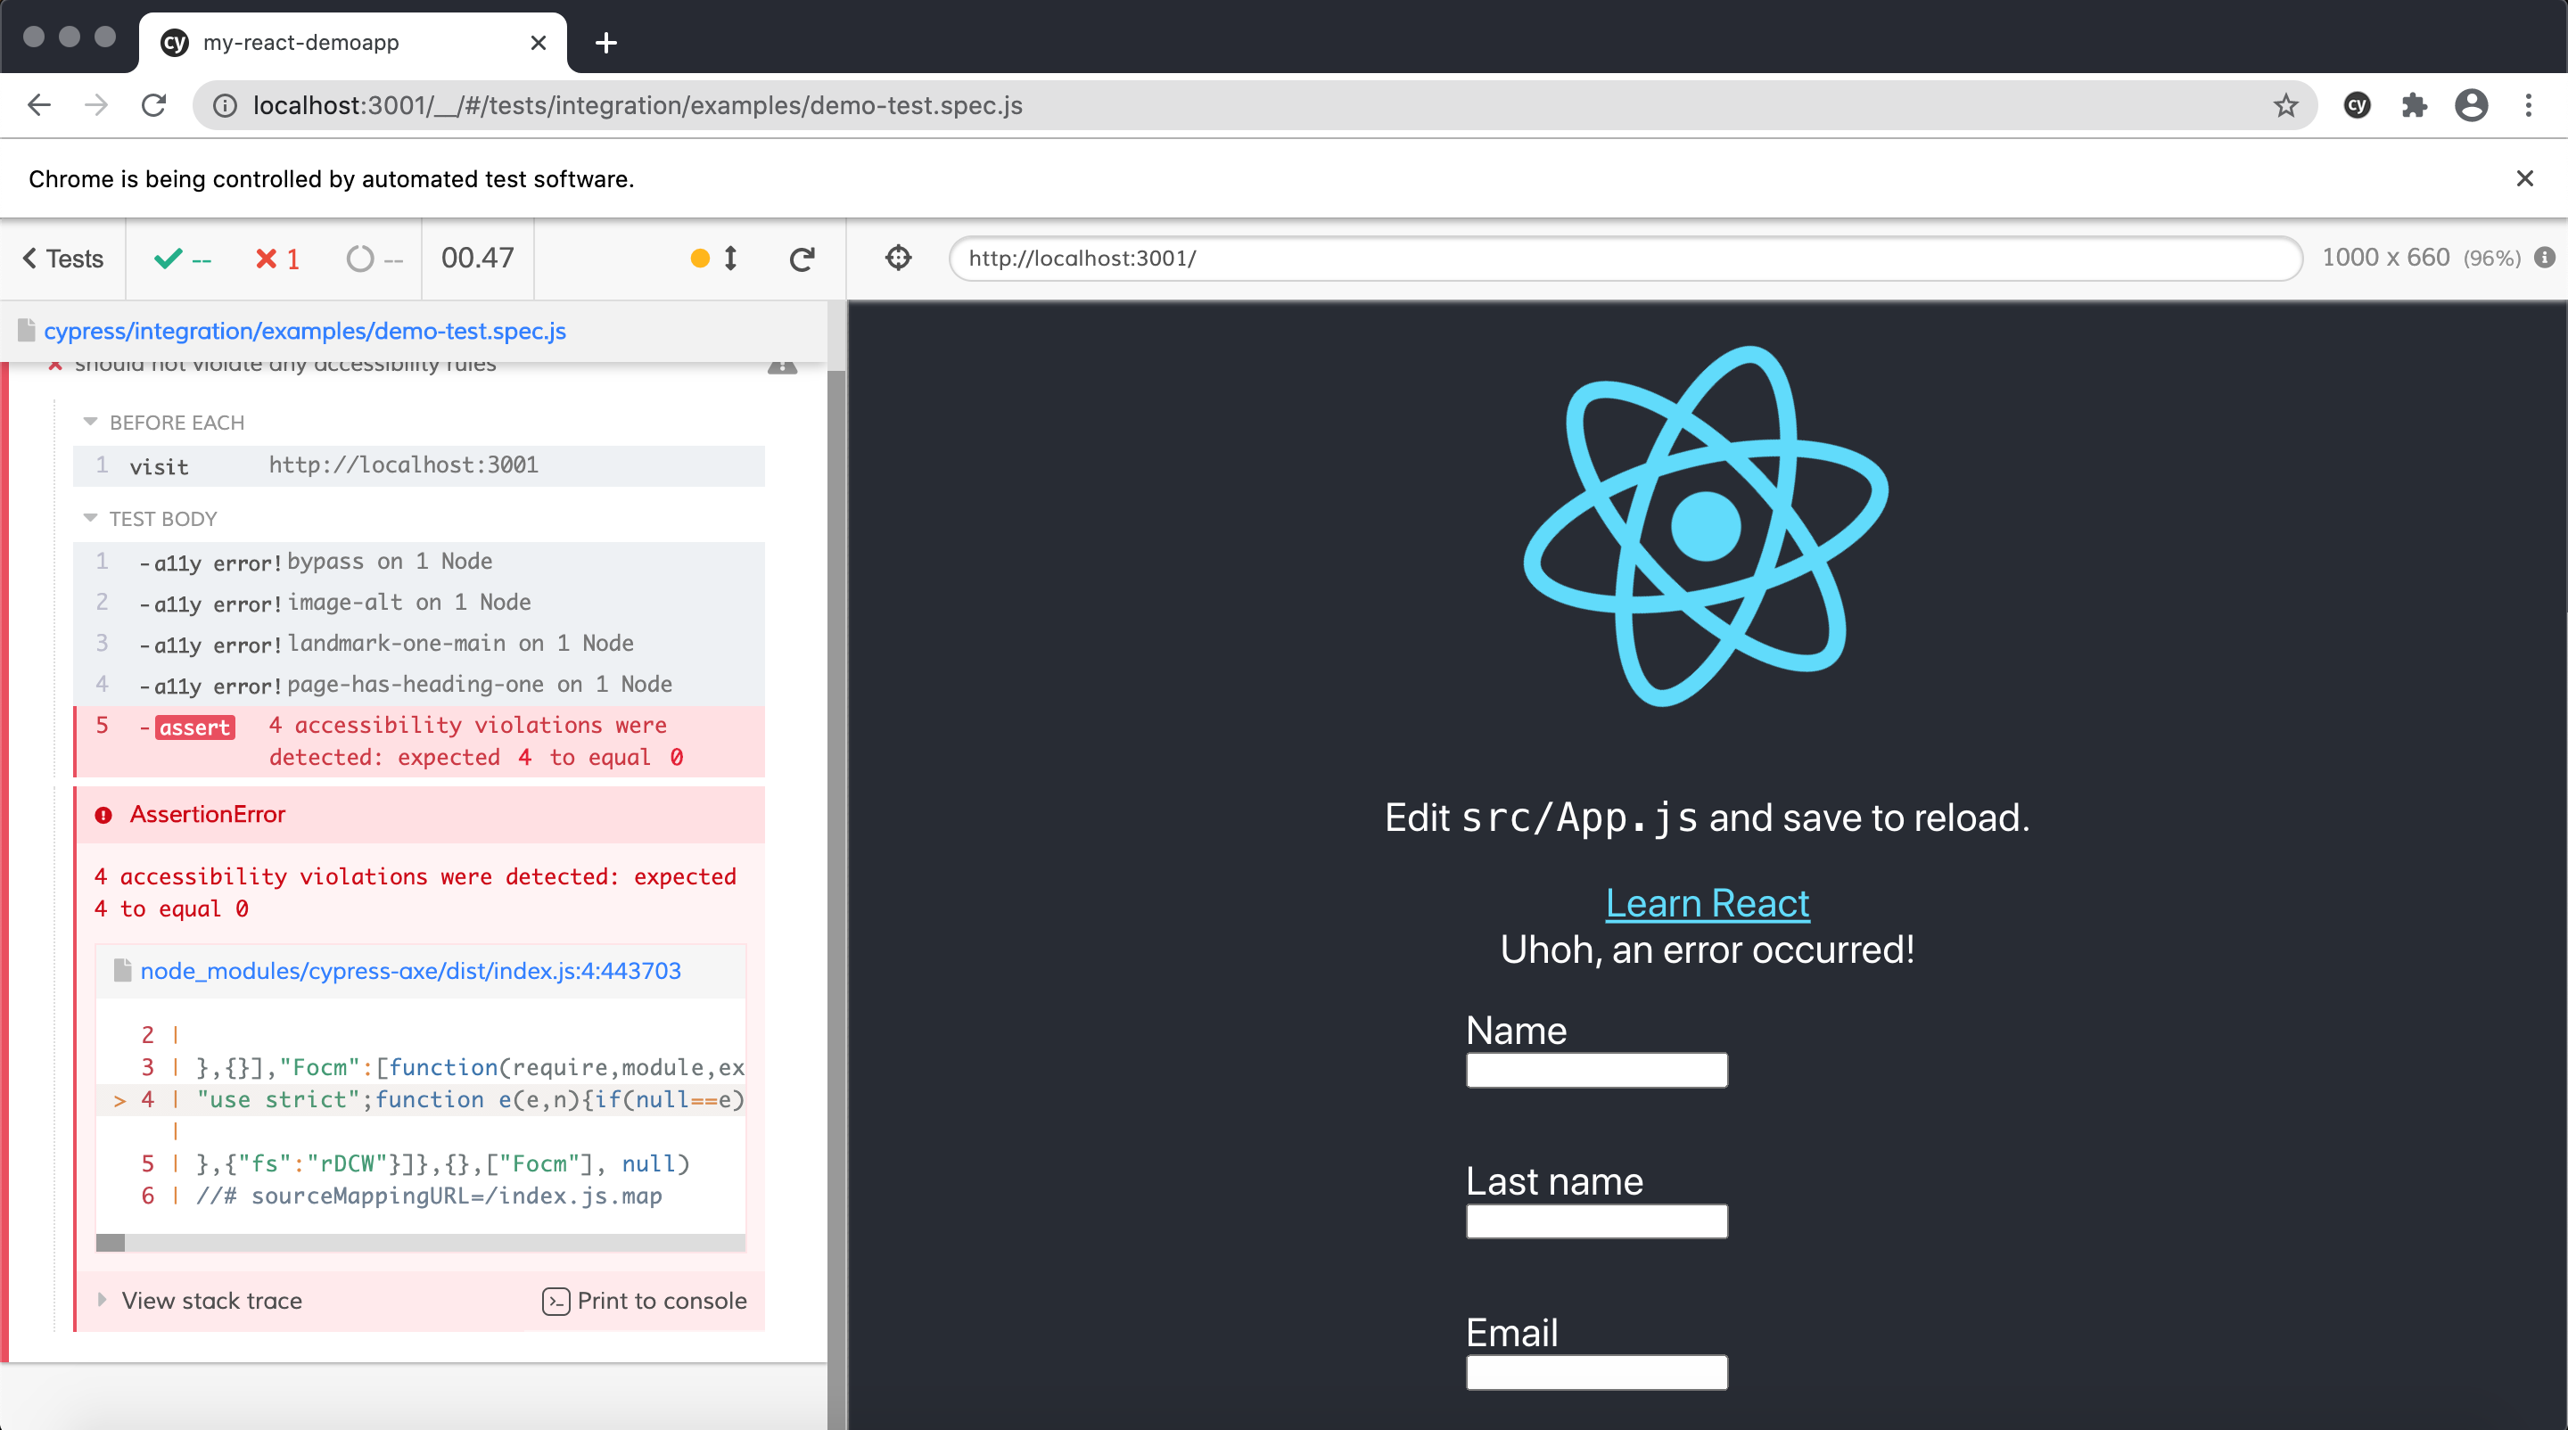Viewport: 2568px width, 1430px height.
Task: Select the failed assert command row
Action: tap(419, 742)
